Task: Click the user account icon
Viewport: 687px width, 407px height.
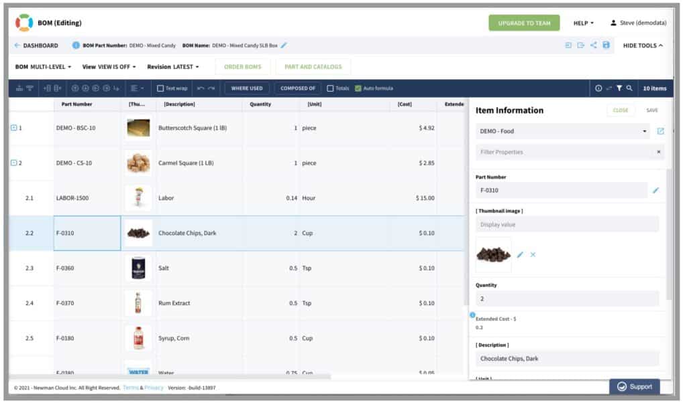Action: tap(613, 23)
